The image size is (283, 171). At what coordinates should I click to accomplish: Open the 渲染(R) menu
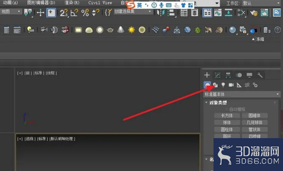72,3
